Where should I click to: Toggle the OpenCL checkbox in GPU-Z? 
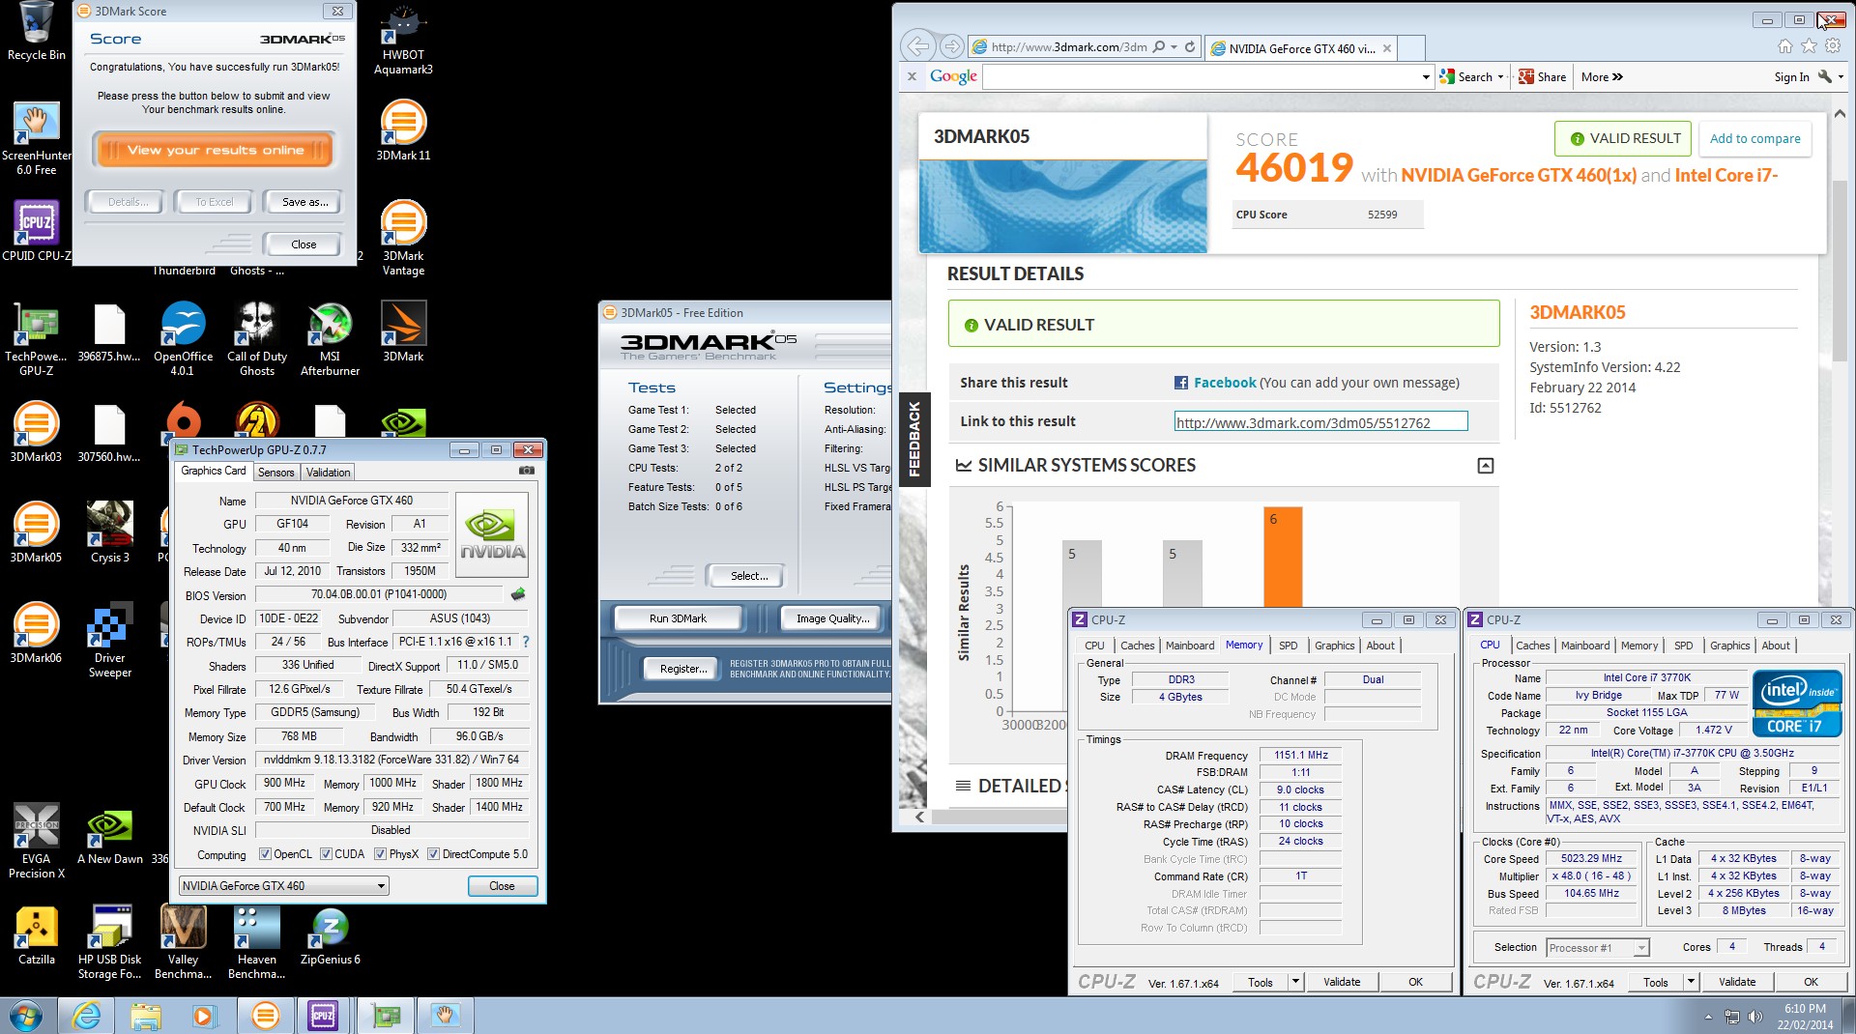[265, 854]
